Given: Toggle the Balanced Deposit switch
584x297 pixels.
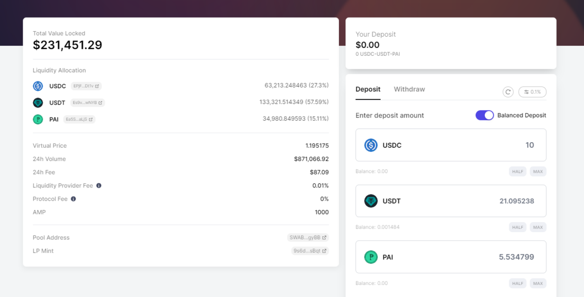Looking at the screenshot, I should click(484, 115).
